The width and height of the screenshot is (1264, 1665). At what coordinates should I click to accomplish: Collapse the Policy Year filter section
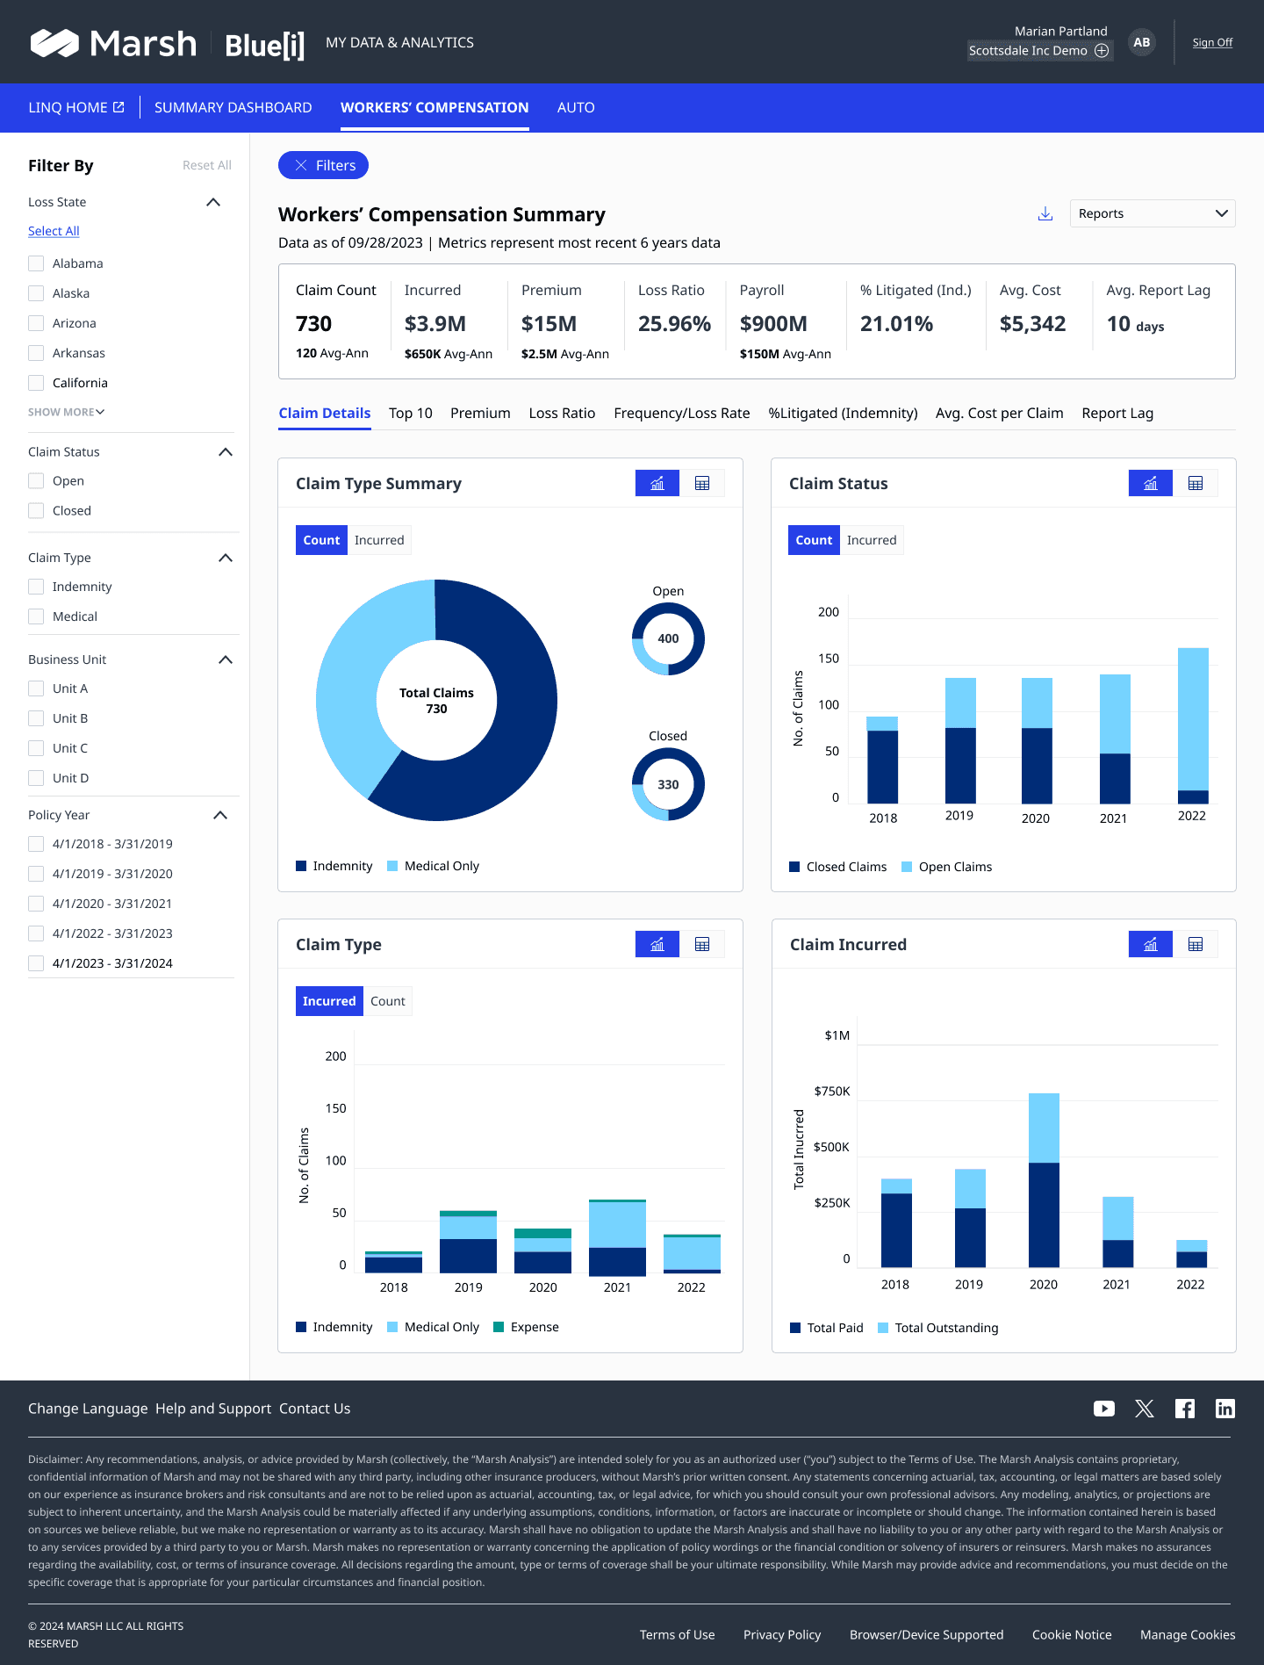point(220,815)
